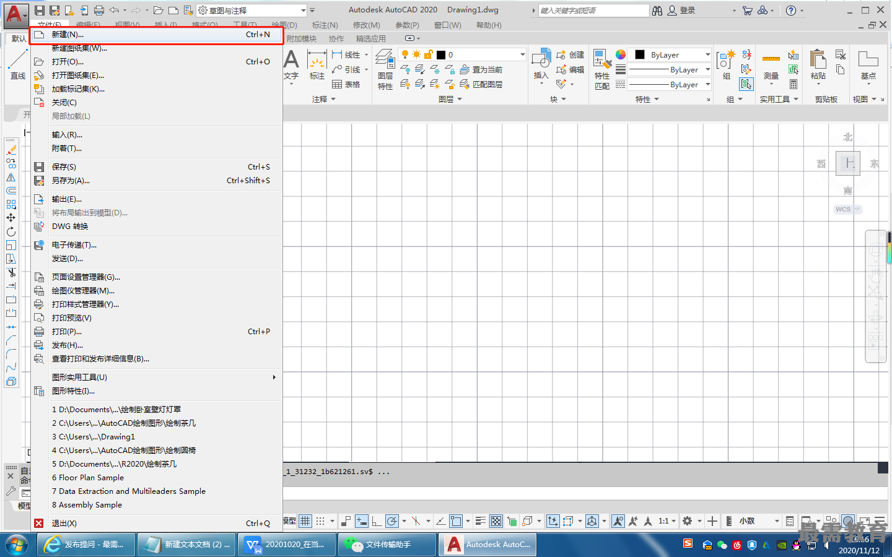Click the Match Properties (特性匹配) icon
The height and width of the screenshot is (557, 892).
click(x=602, y=59)
